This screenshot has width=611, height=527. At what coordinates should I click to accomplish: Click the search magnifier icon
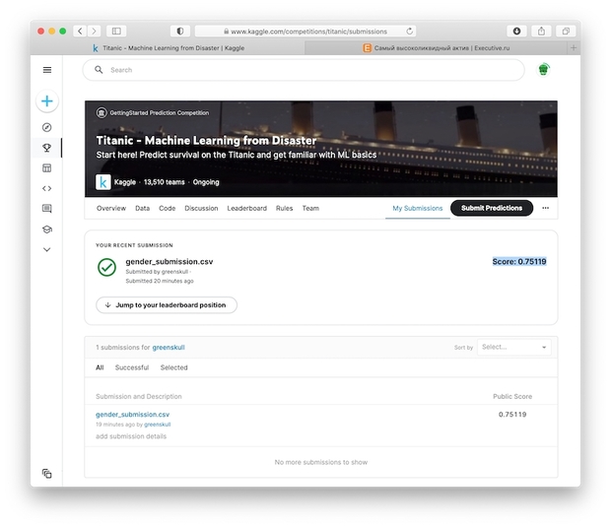pyautogui.click(x=99, y=70)
